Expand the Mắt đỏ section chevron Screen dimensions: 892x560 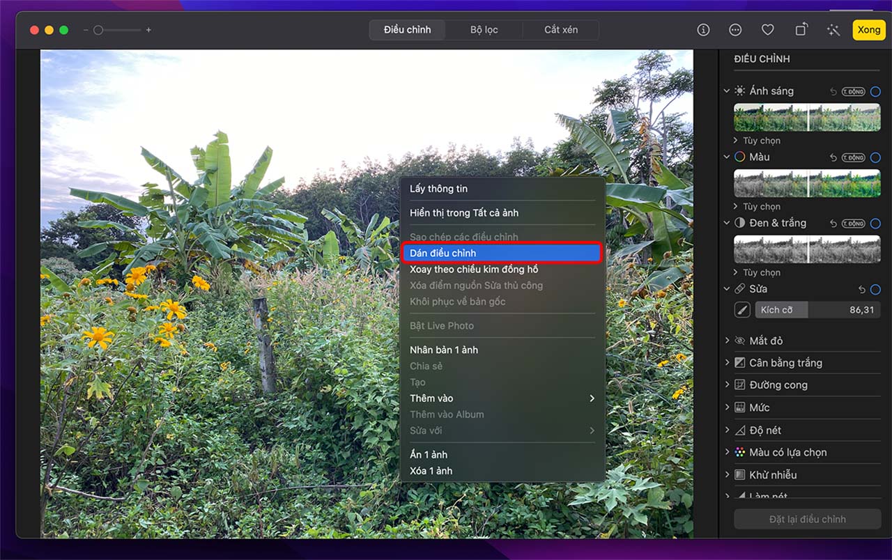click(727, 341)
